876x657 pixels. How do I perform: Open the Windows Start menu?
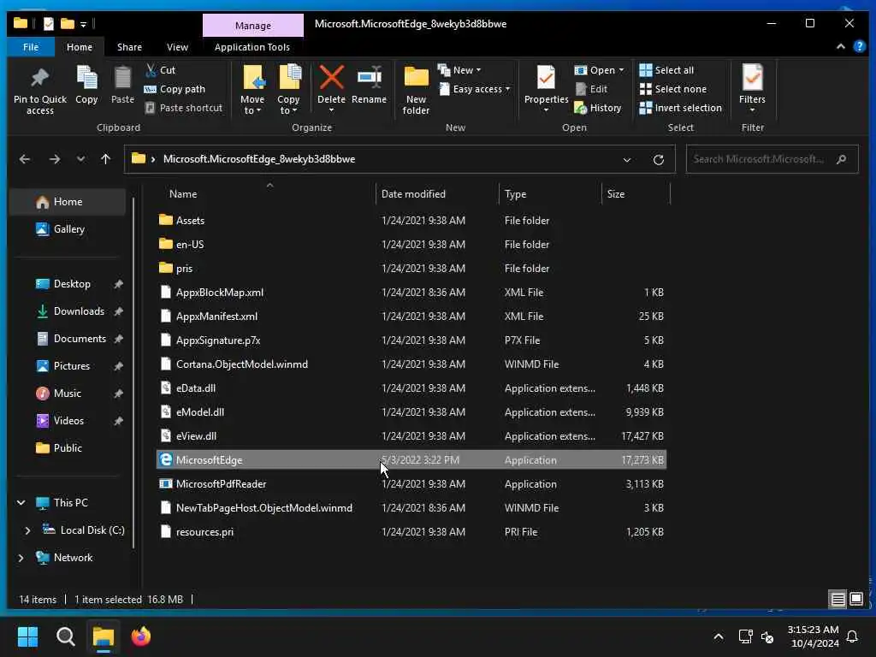[27, 636]
